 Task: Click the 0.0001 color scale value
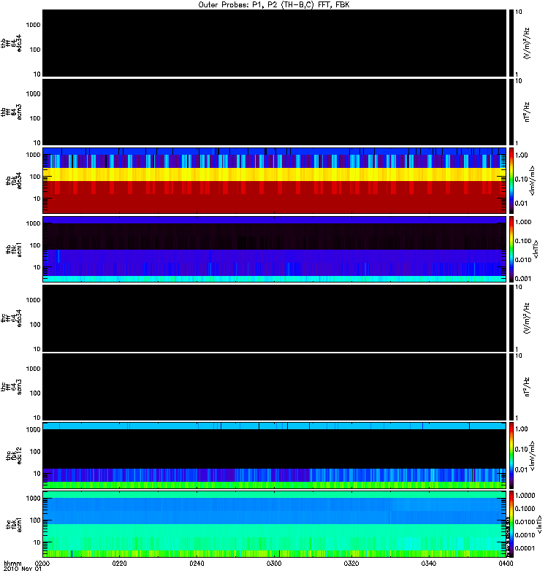click(x=525, y=548)
